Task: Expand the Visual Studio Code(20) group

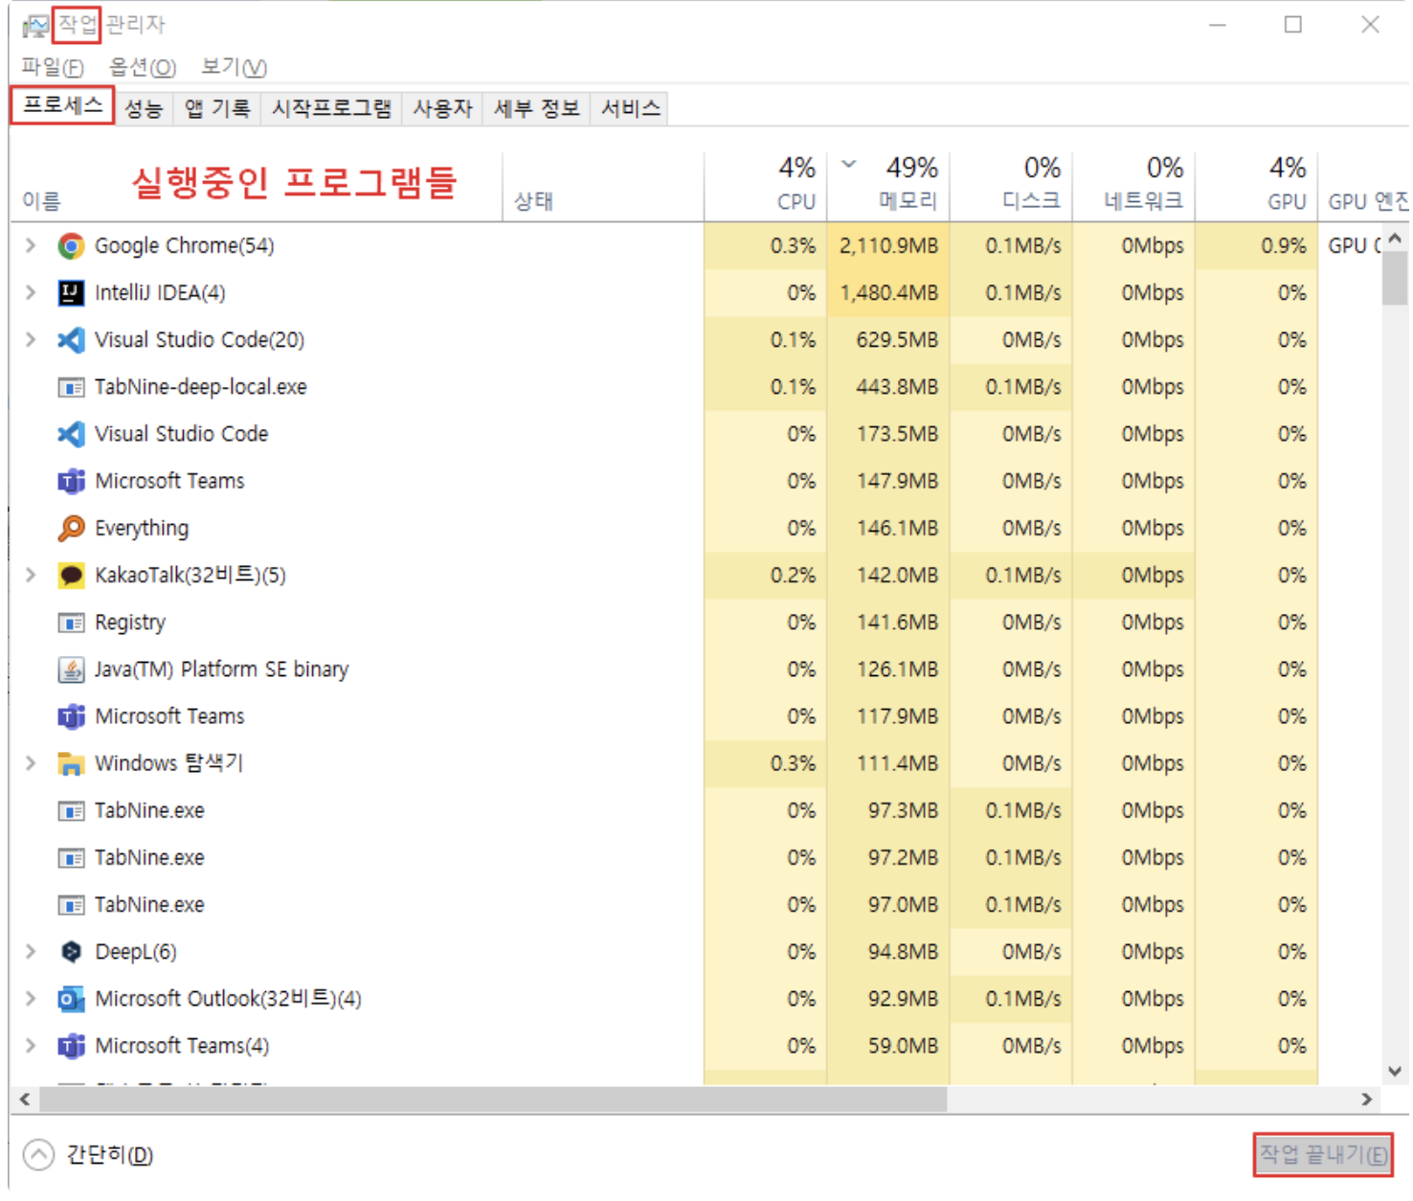Action: click(31, 340)
